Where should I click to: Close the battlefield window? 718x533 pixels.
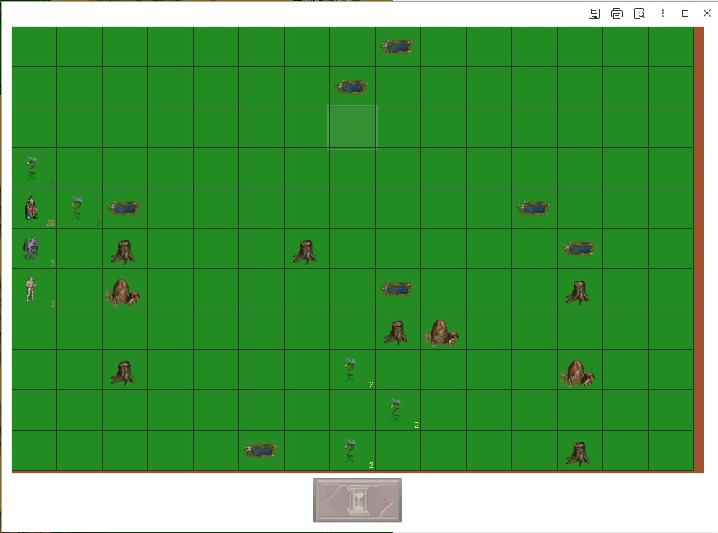tap(707, 13)
